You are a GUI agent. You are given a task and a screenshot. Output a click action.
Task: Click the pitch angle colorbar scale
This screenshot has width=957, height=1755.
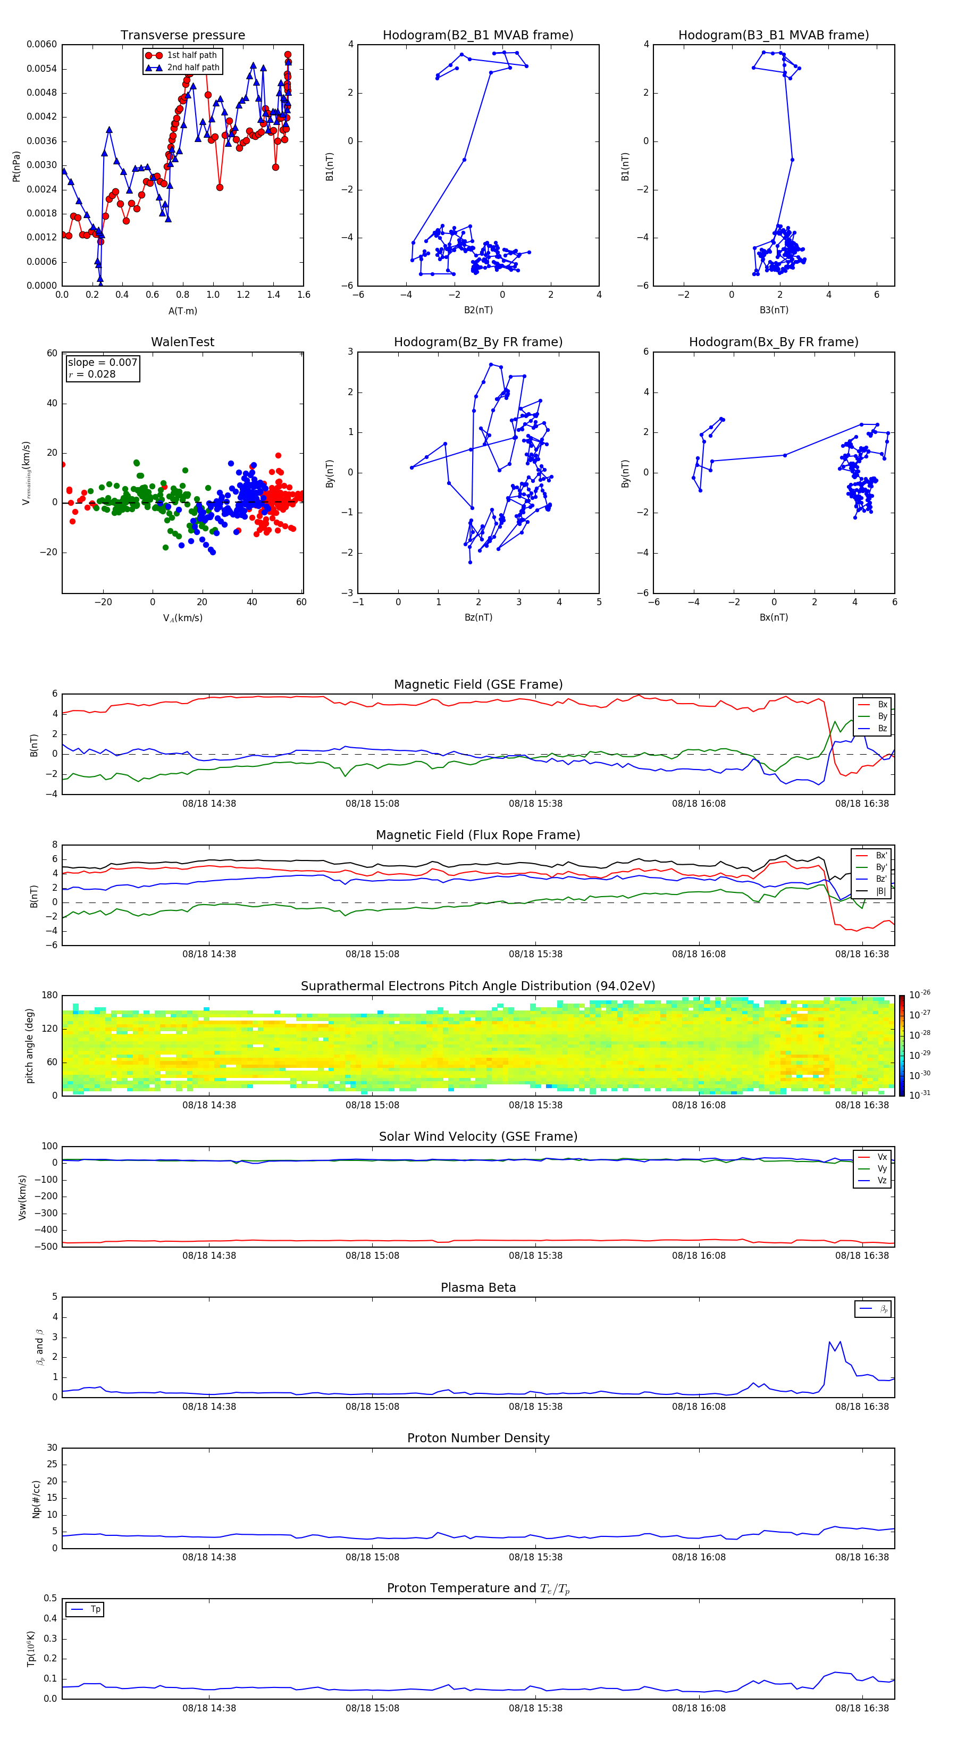(902, 1046)
